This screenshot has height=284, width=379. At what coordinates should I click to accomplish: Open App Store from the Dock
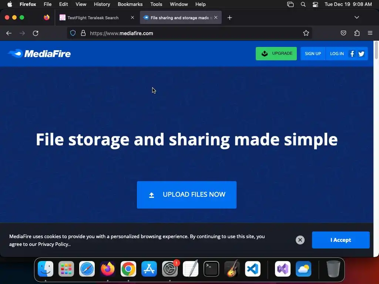149,268
